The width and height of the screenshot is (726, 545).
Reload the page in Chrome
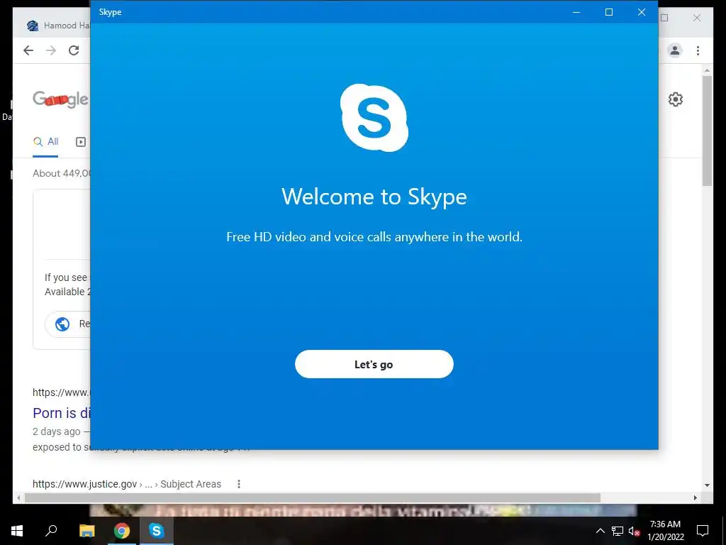74,50
